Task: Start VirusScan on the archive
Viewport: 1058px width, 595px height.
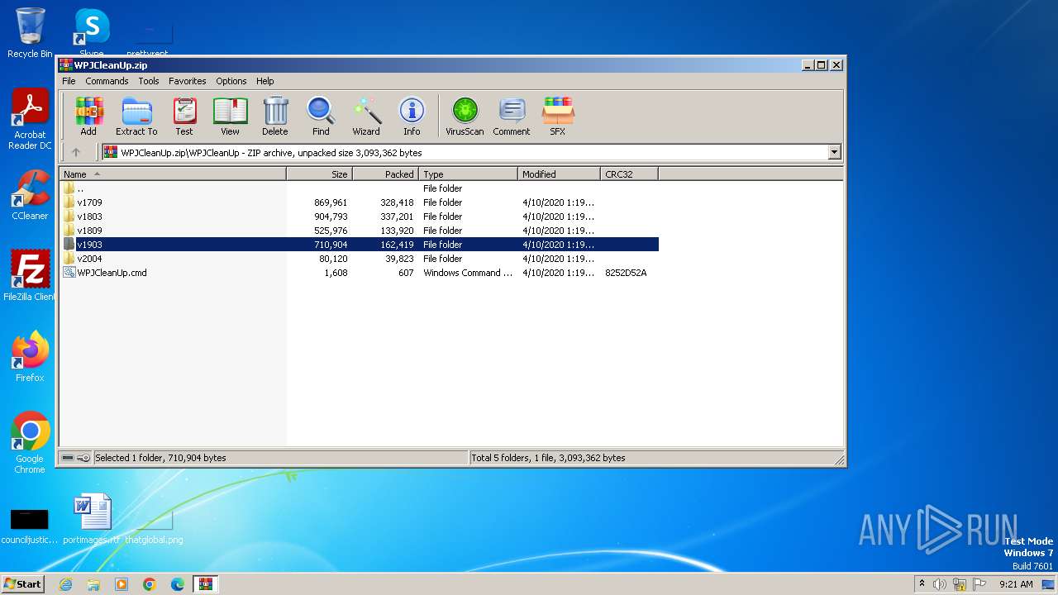Action: pos(465,116)
